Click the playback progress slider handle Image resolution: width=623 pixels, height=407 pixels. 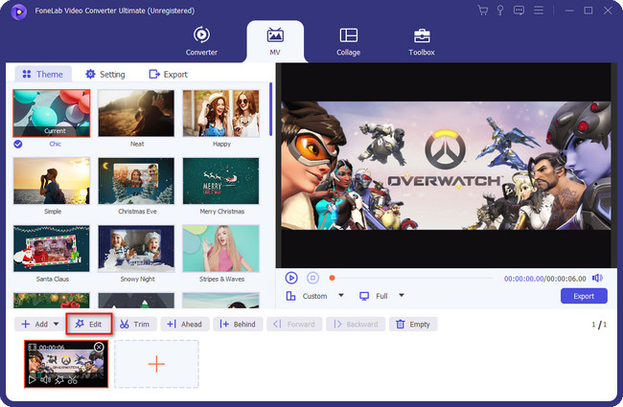pyautogui.click(x=333, y=278)
